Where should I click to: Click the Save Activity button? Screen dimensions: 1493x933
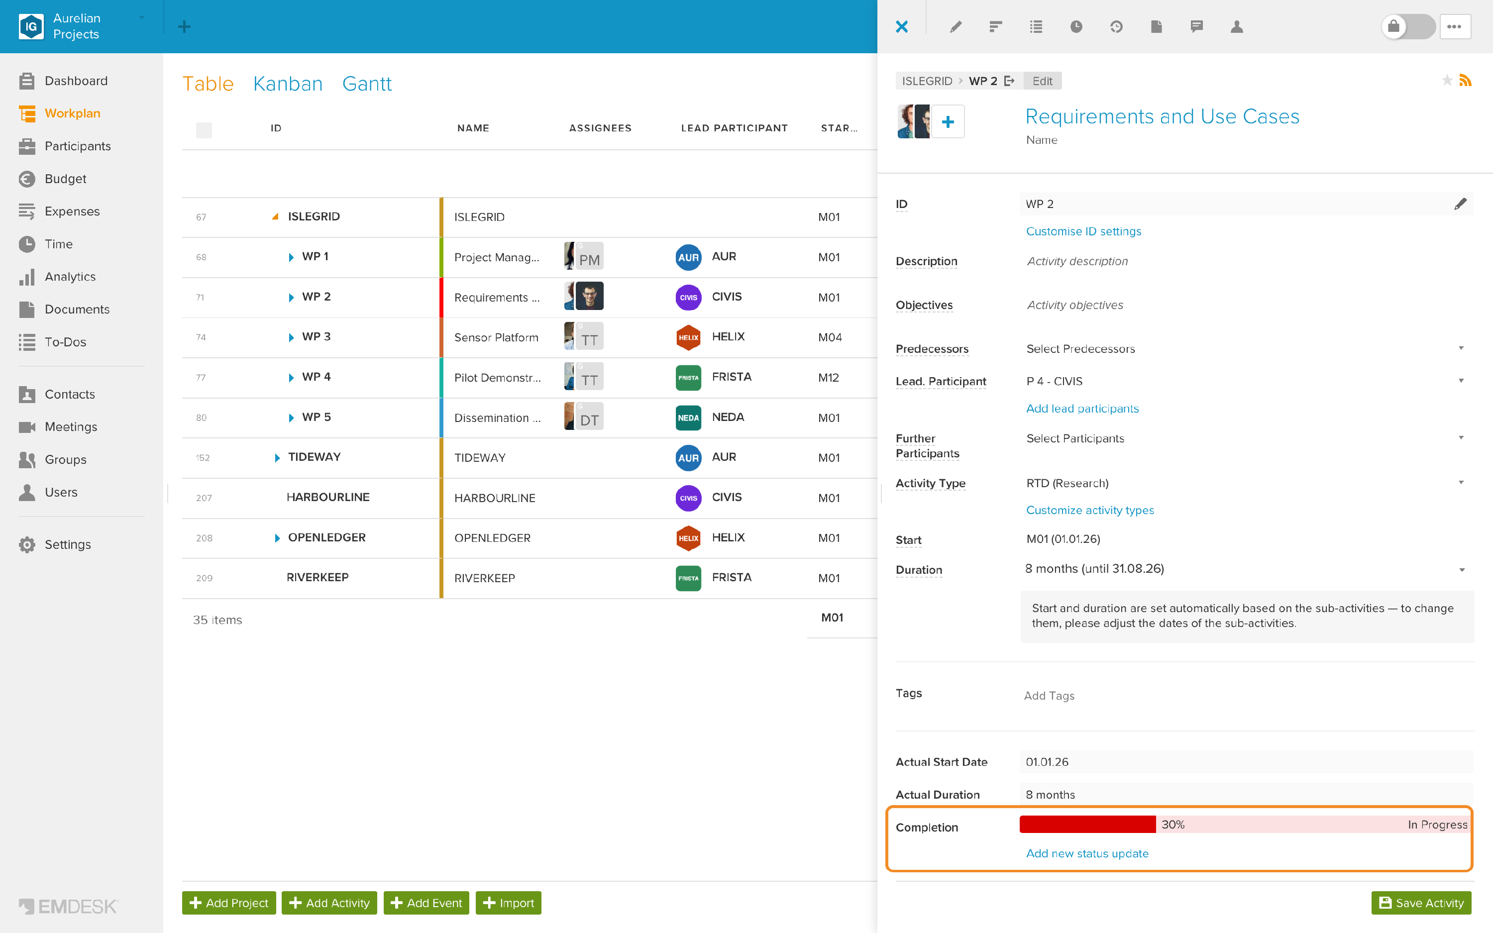coord(1421,903)
